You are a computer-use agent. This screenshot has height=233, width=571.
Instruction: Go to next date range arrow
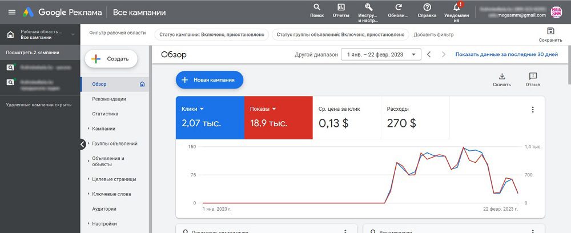point(444,55)
